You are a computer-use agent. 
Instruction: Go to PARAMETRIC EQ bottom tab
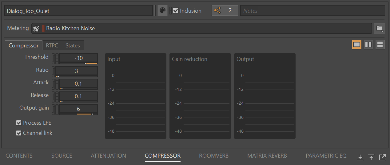coord(326,156)
